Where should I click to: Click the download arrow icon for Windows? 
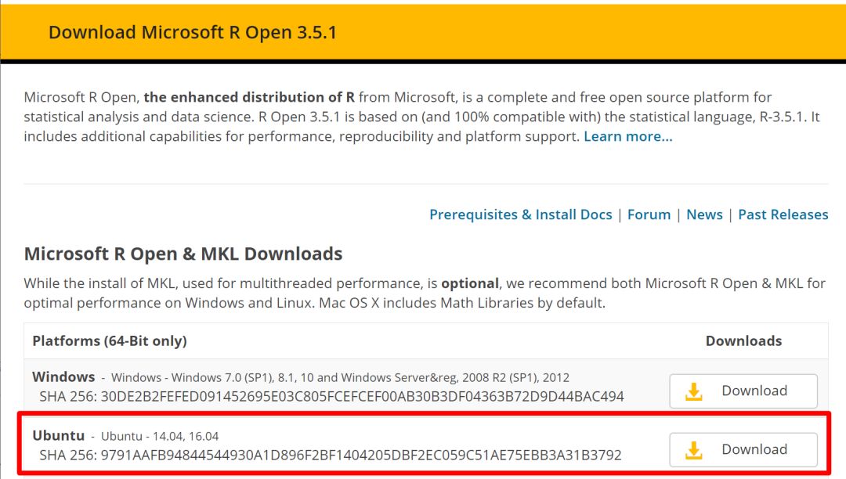[x=694, y=391]
